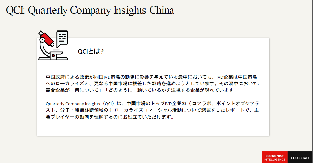Click the microscope illustration icon
313x163 pixels.
click(53, 45)
